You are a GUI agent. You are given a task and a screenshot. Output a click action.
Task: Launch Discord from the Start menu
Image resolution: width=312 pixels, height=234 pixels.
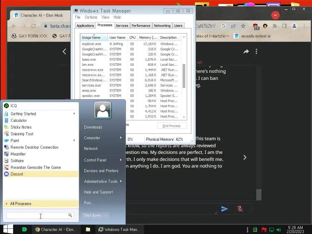(x=41, y=174)
